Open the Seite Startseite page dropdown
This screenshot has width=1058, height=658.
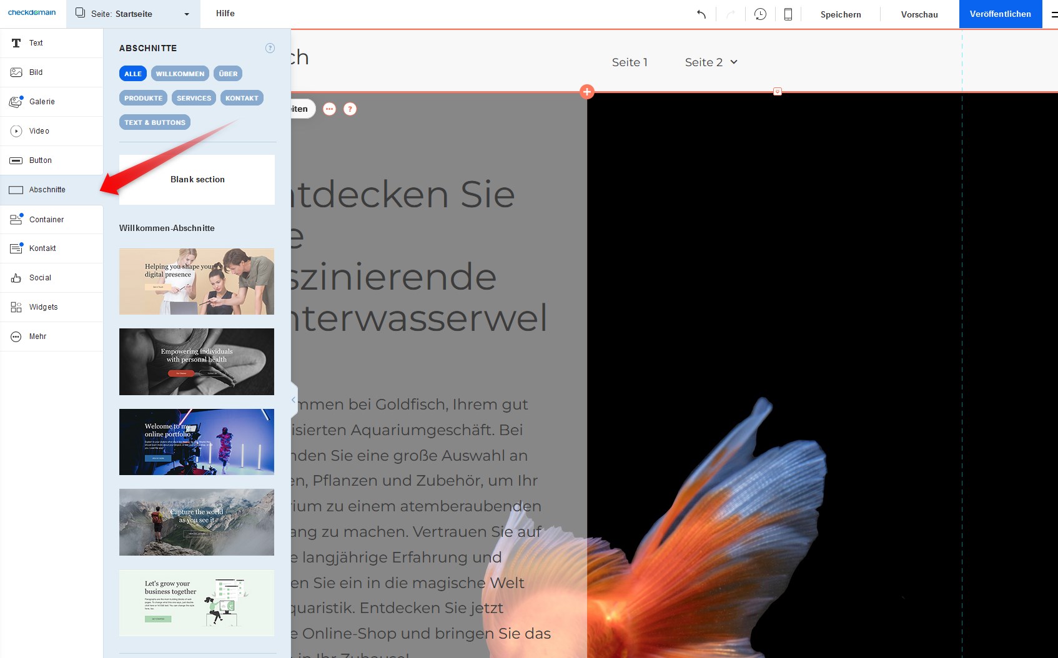[x=133, y=14]
